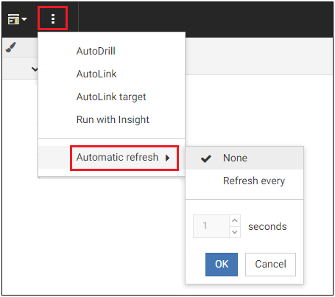Select Run with Insight

(x=113, y=119)
